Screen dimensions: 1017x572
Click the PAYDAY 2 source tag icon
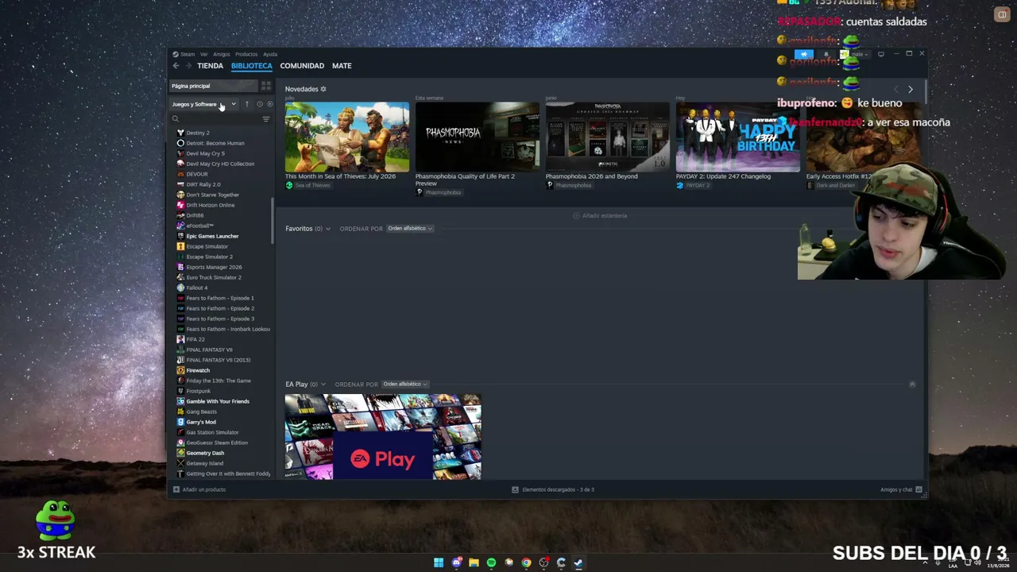coord(679,186)
